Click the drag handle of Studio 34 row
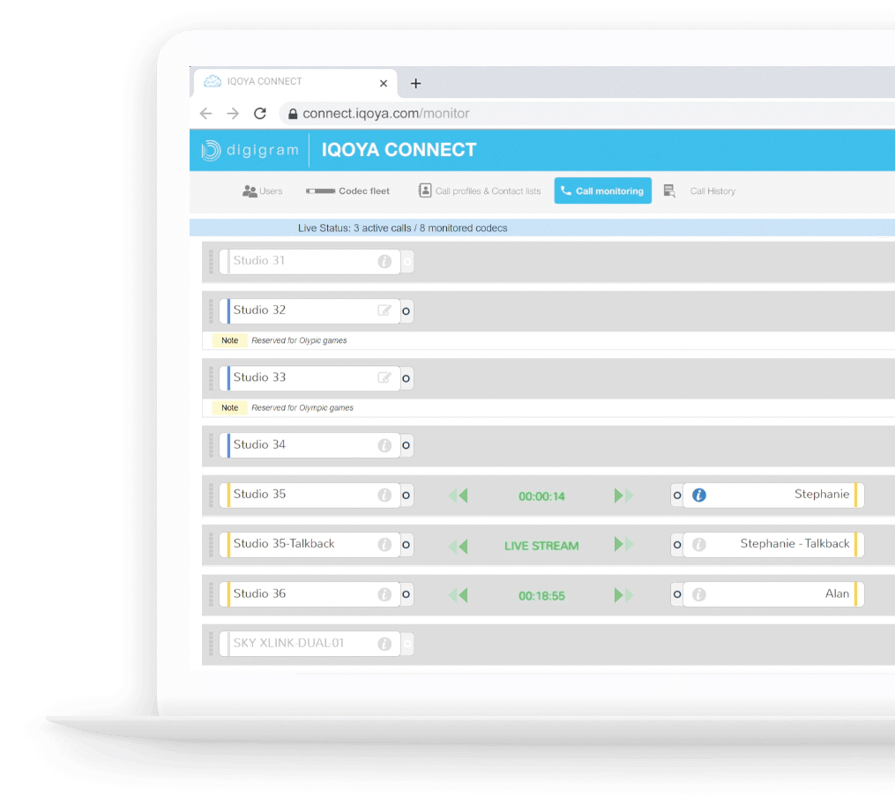The image size is (895, 805). click(x=211, y=445)
